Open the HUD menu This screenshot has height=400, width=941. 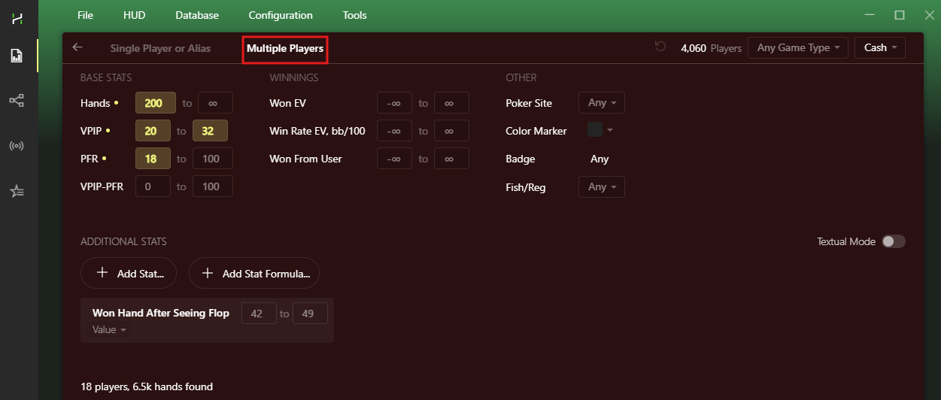click(135, 15)
